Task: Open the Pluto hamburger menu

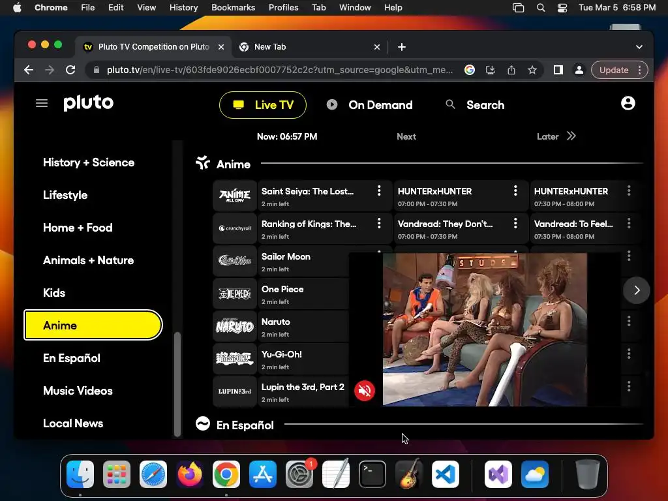Action: coord(41,103)
